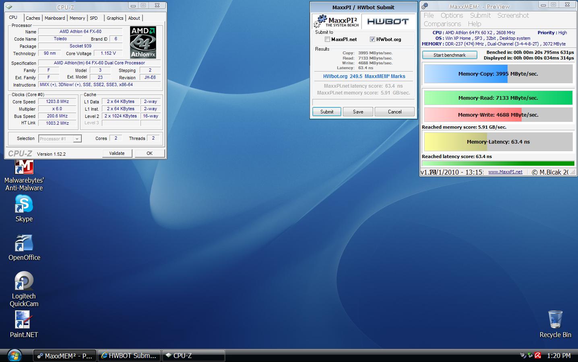
Task: Enable the MaxxPI.net submit checkbox
Action: pos(328,39)
